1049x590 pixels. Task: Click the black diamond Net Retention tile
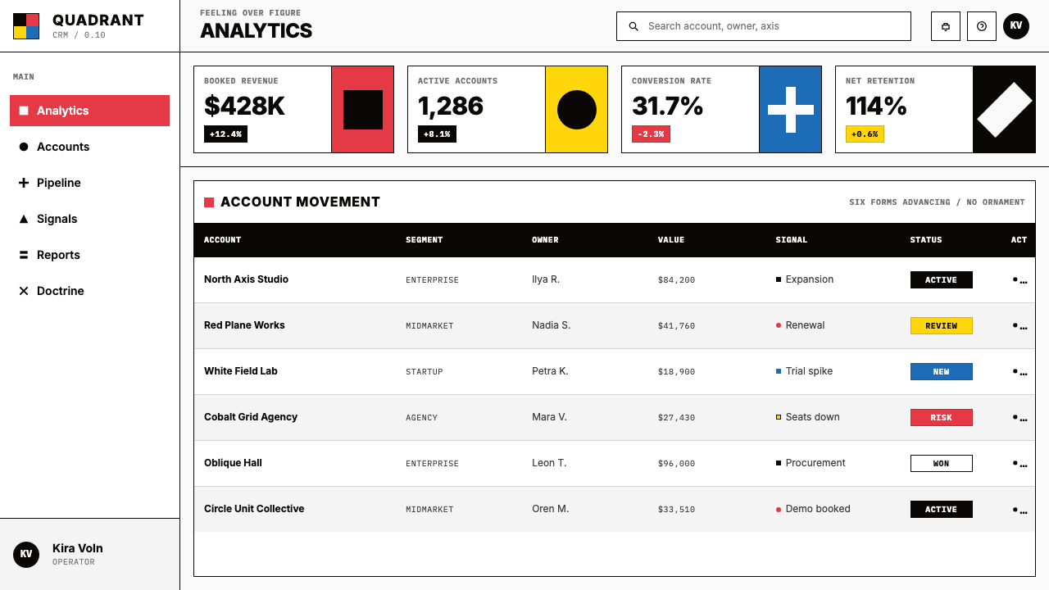(x=1005, y=110)
